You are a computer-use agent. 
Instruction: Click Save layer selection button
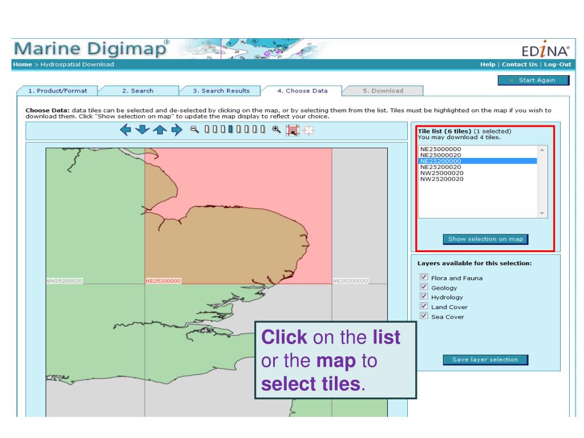(x=485, y=360)
